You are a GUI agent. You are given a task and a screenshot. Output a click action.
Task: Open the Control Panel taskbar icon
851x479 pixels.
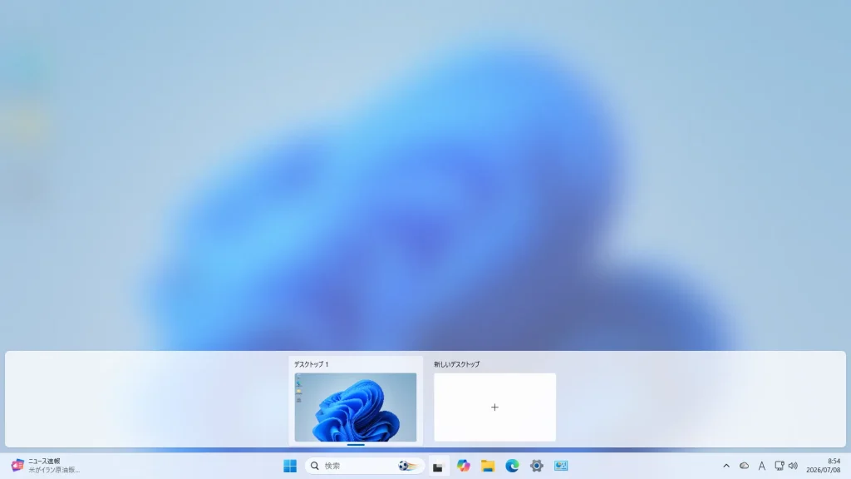[x=561, y=466]
